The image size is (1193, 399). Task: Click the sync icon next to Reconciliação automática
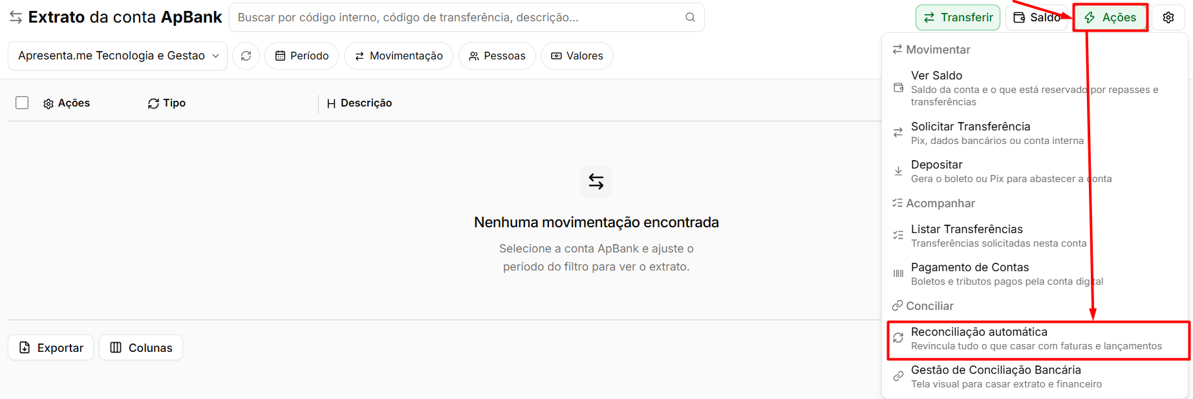pyautogui.click(x=898, y=338)
